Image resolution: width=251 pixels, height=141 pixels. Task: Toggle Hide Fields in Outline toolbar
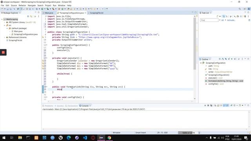(x=226, y=59)
